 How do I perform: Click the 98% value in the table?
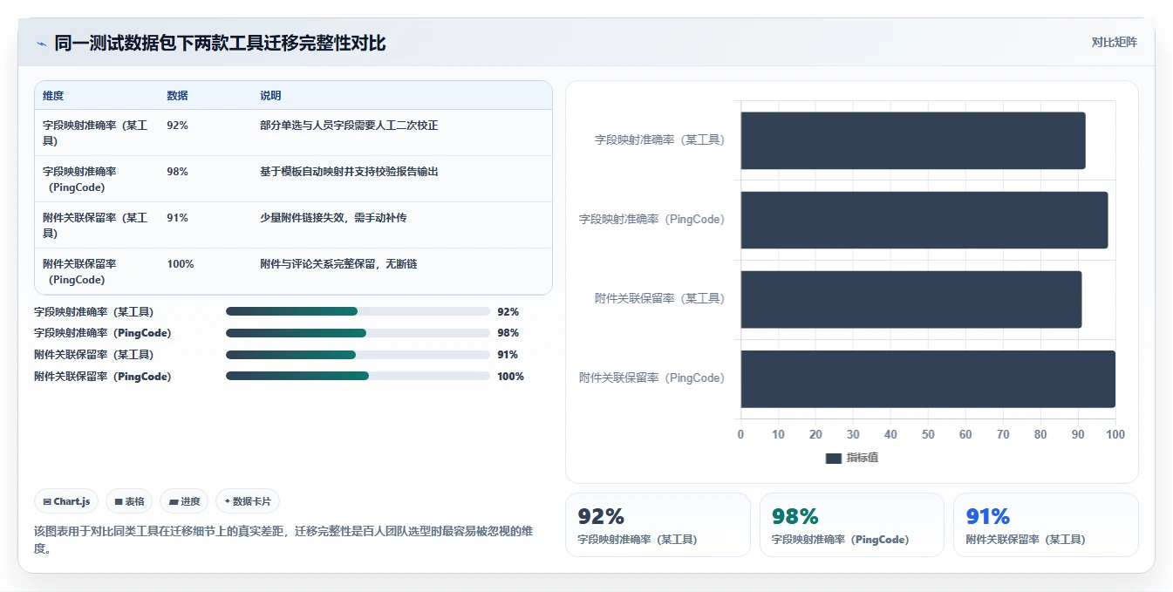(177, 172)
